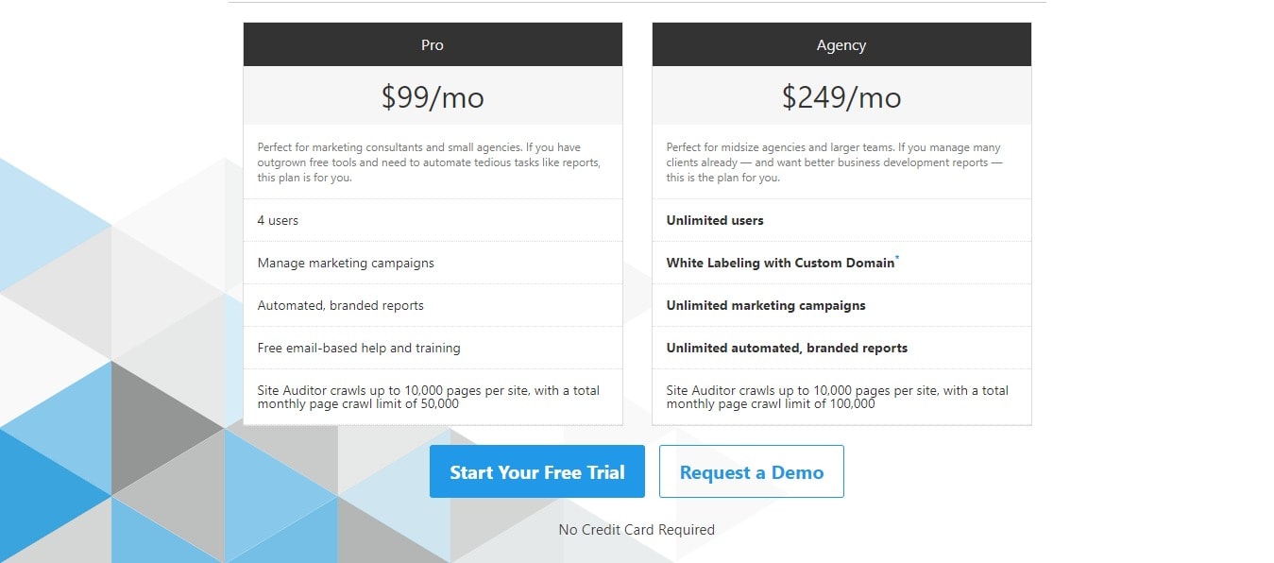
Task: Click the 4 users feature row
Action: click(433, 220)
